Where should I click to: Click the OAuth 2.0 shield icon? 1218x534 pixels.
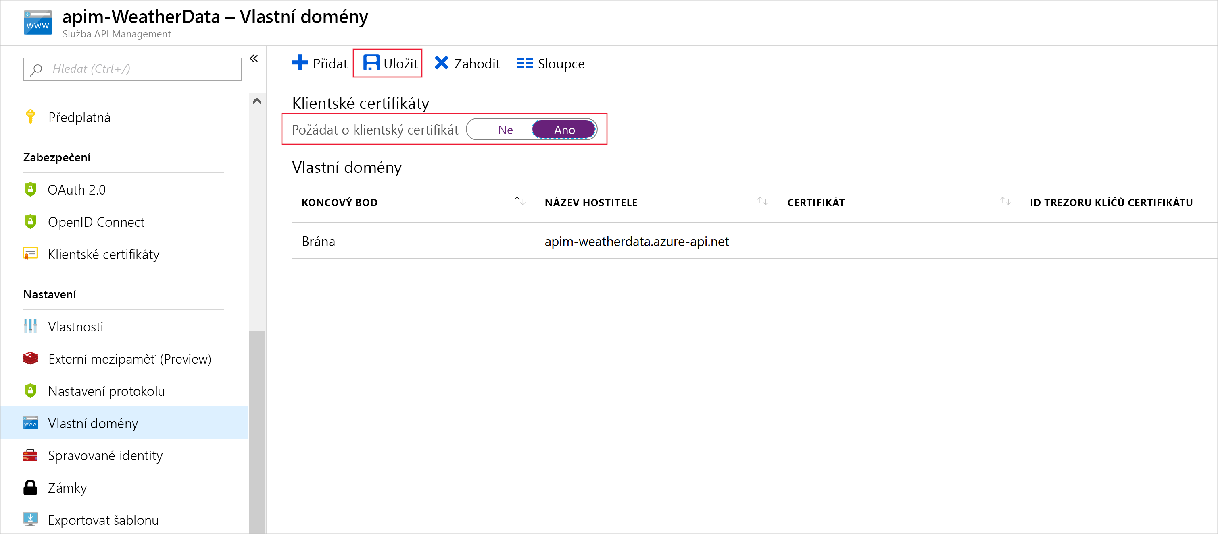coord(30,189)
